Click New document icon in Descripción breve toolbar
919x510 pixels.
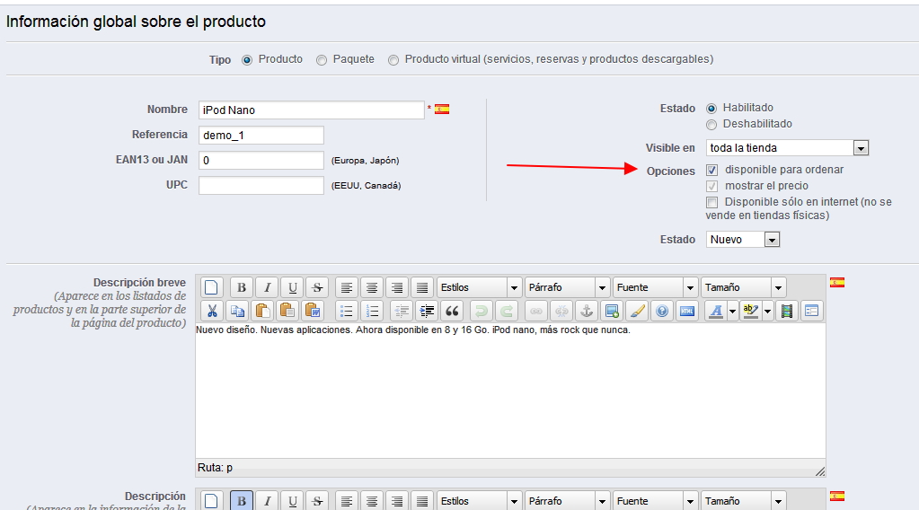212,287
